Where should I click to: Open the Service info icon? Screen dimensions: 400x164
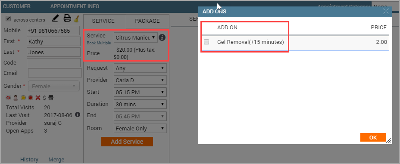coord(162,38)
